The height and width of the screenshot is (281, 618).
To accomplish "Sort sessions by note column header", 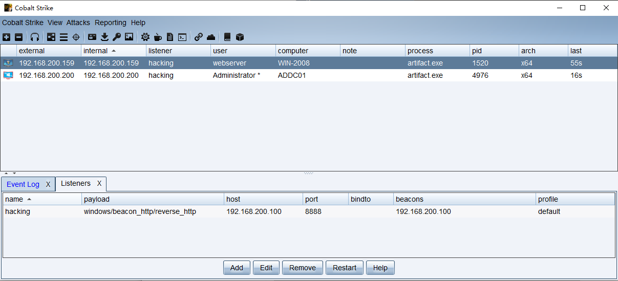I will [x=373, y=51].
